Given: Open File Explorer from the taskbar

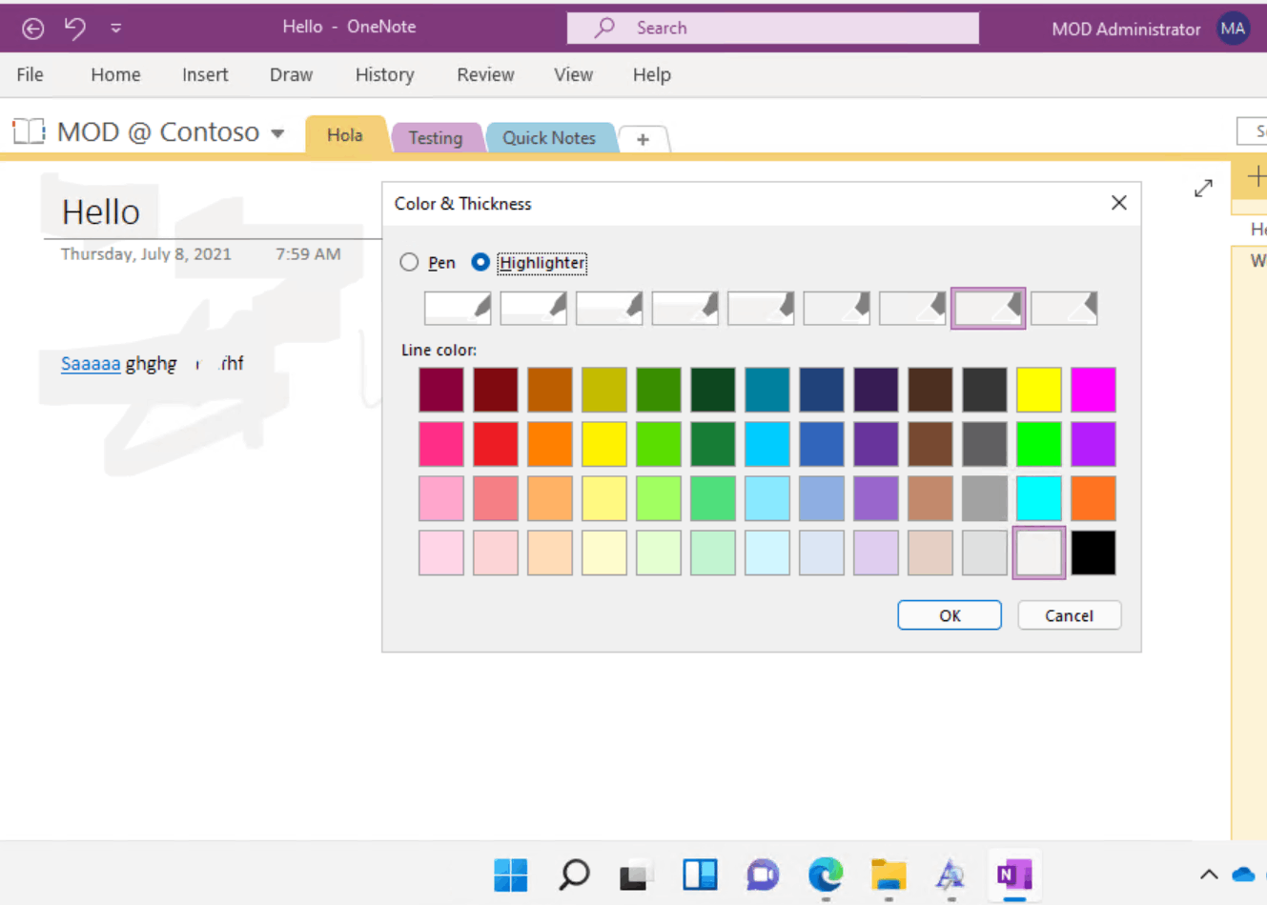Looking at the screenshot, I should pos(889,875).
